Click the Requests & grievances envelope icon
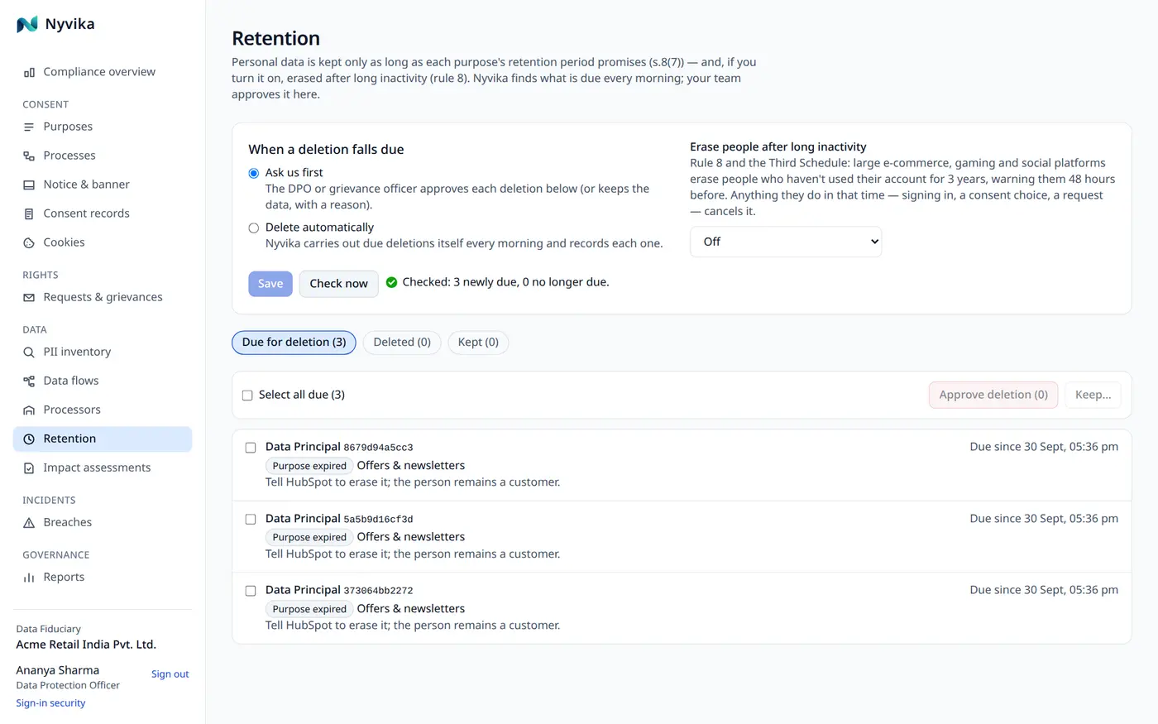This screenshot has width=1158, height=724. coord(29,297)
